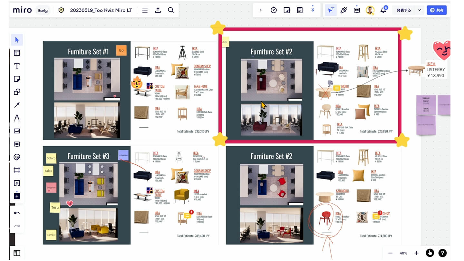The width and height of the screenshot is (464, 261).
Task: Go to the Miro logo home
Action: tap(22, 10)
